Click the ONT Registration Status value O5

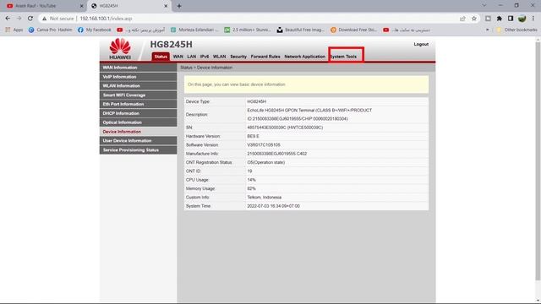(266, 162)
